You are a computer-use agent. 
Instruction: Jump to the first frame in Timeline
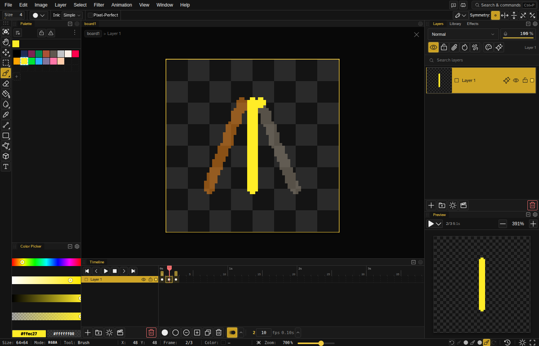pos(87,271)
